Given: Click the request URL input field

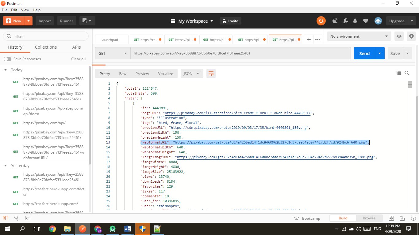Looking at the screenshot, I should [x=240, y=53].
